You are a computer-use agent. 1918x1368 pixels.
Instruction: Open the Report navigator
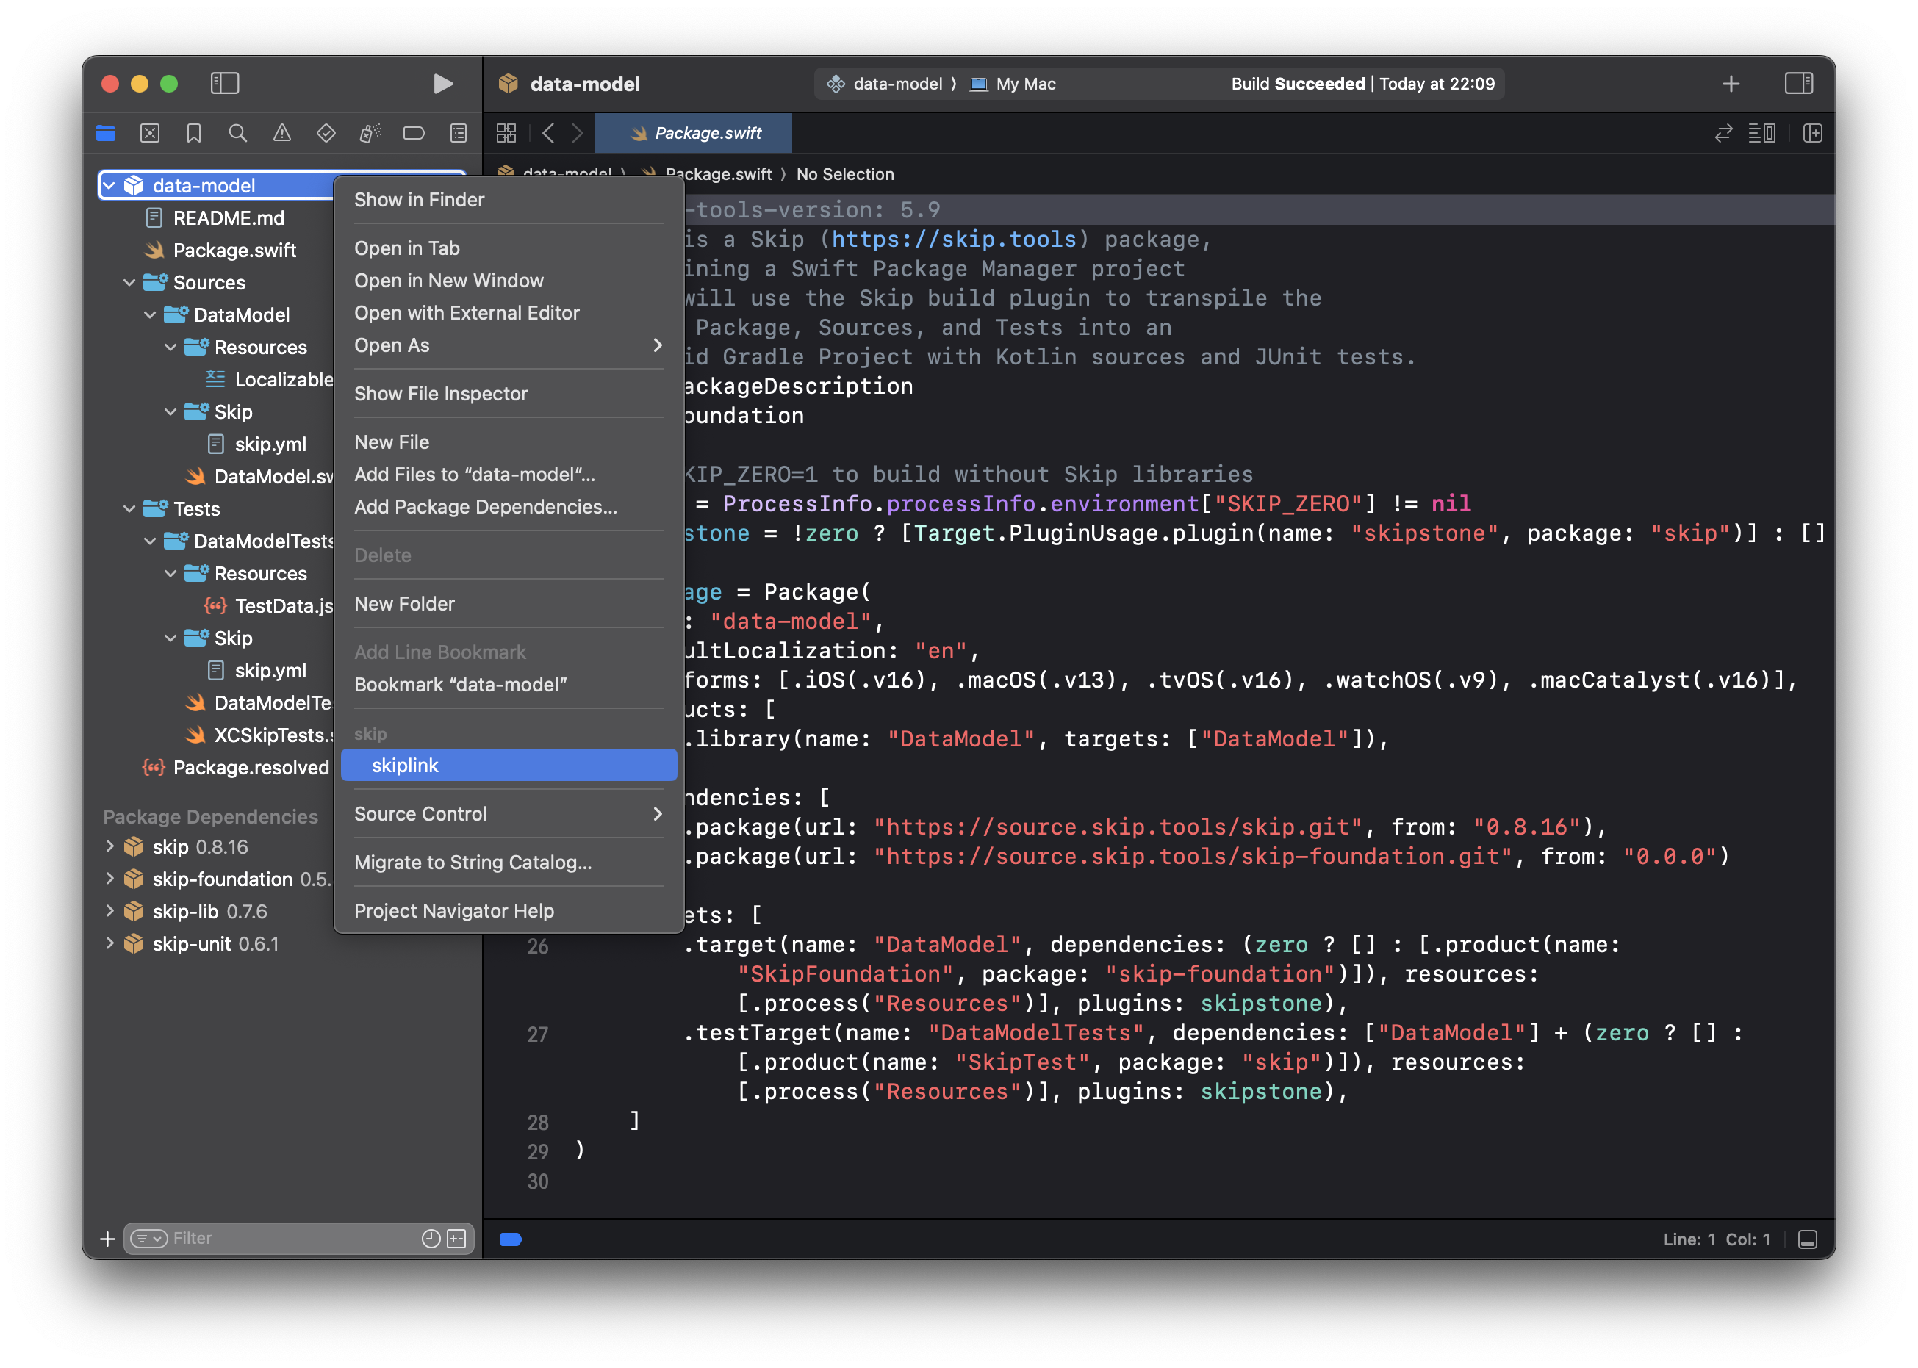click(457, 133)
